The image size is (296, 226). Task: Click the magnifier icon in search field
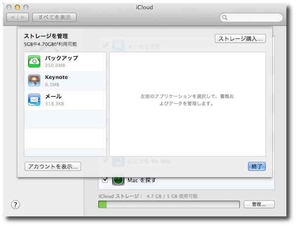(x=224, y=18)
